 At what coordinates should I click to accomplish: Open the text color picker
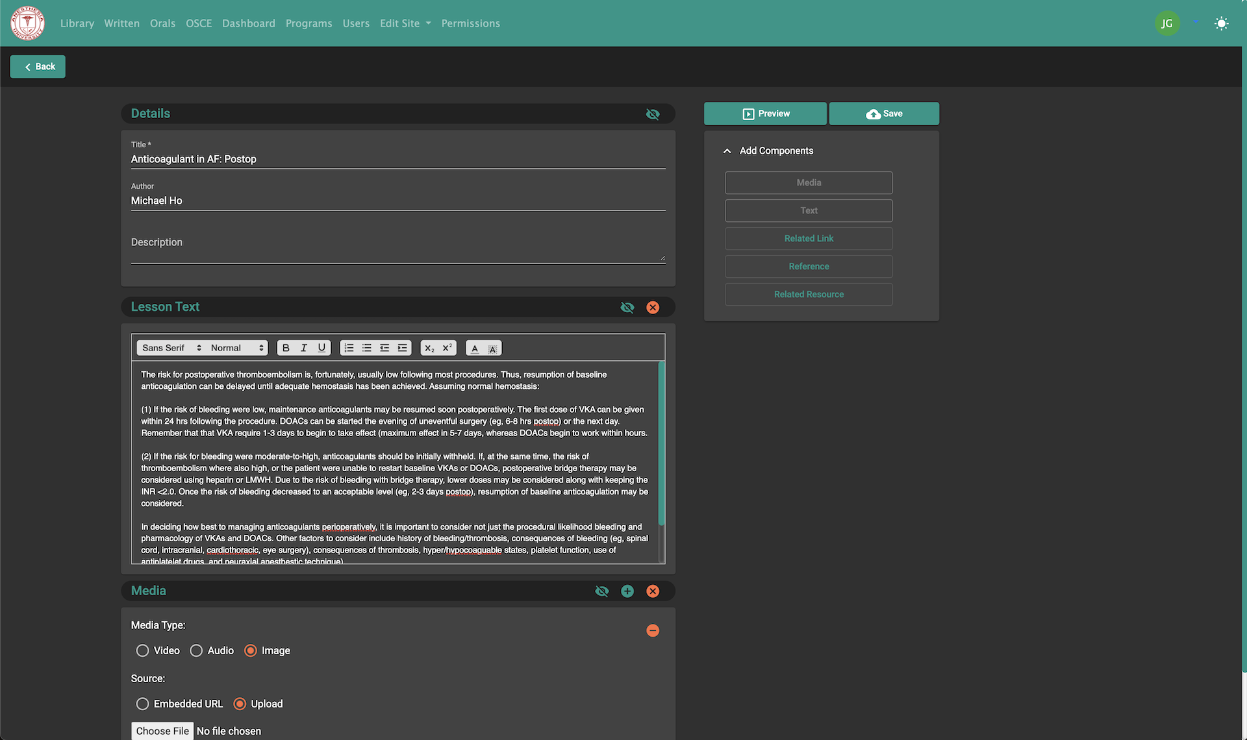[x=475, y=349]
